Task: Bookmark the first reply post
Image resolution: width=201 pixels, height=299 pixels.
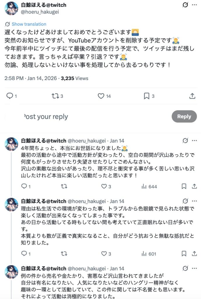Action: [184, 186]
